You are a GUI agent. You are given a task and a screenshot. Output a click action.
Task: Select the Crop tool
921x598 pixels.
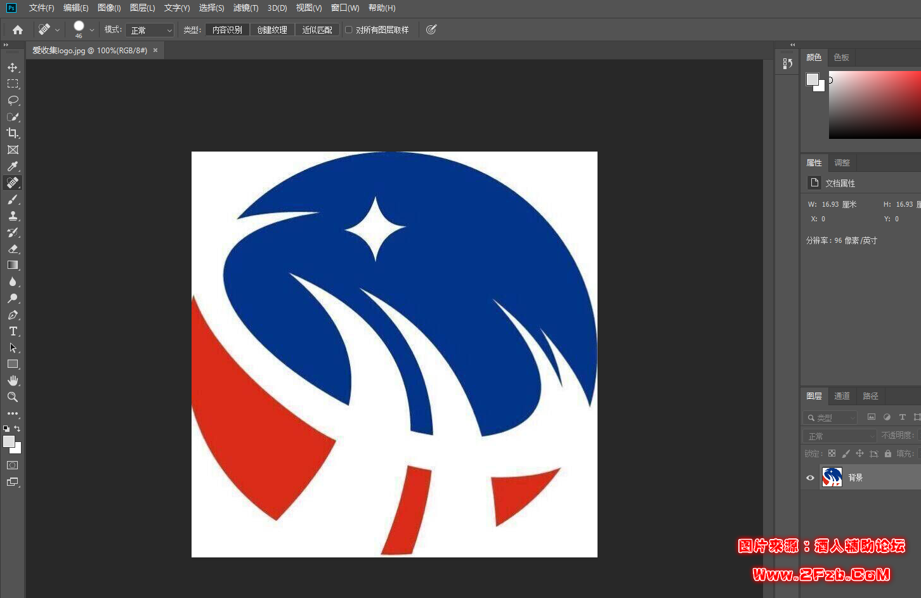13,133
